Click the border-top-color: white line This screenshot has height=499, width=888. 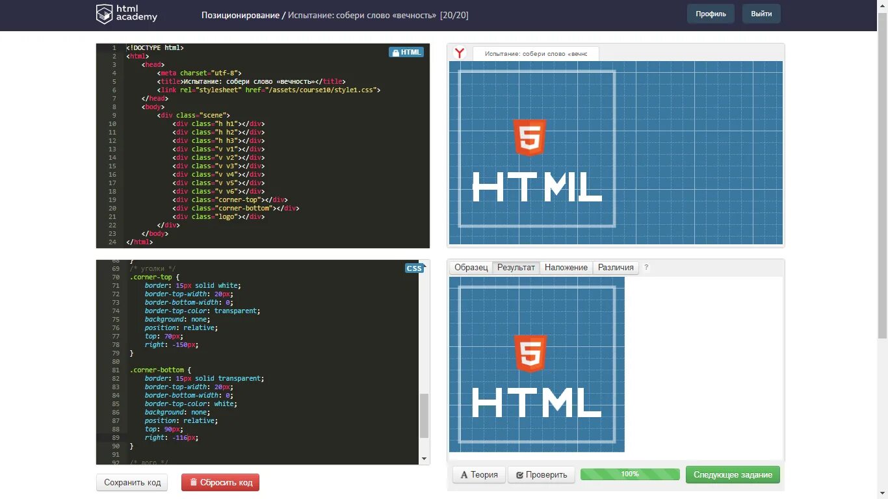coord(191,403)
